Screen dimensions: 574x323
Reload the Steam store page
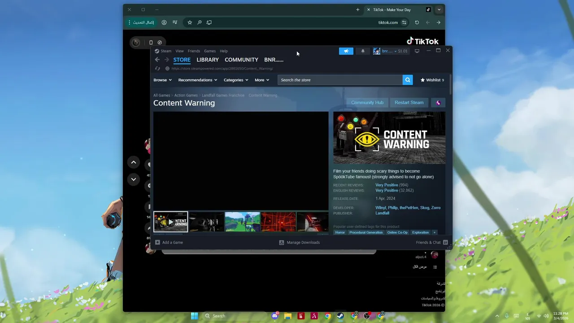[x=157, y=69]
